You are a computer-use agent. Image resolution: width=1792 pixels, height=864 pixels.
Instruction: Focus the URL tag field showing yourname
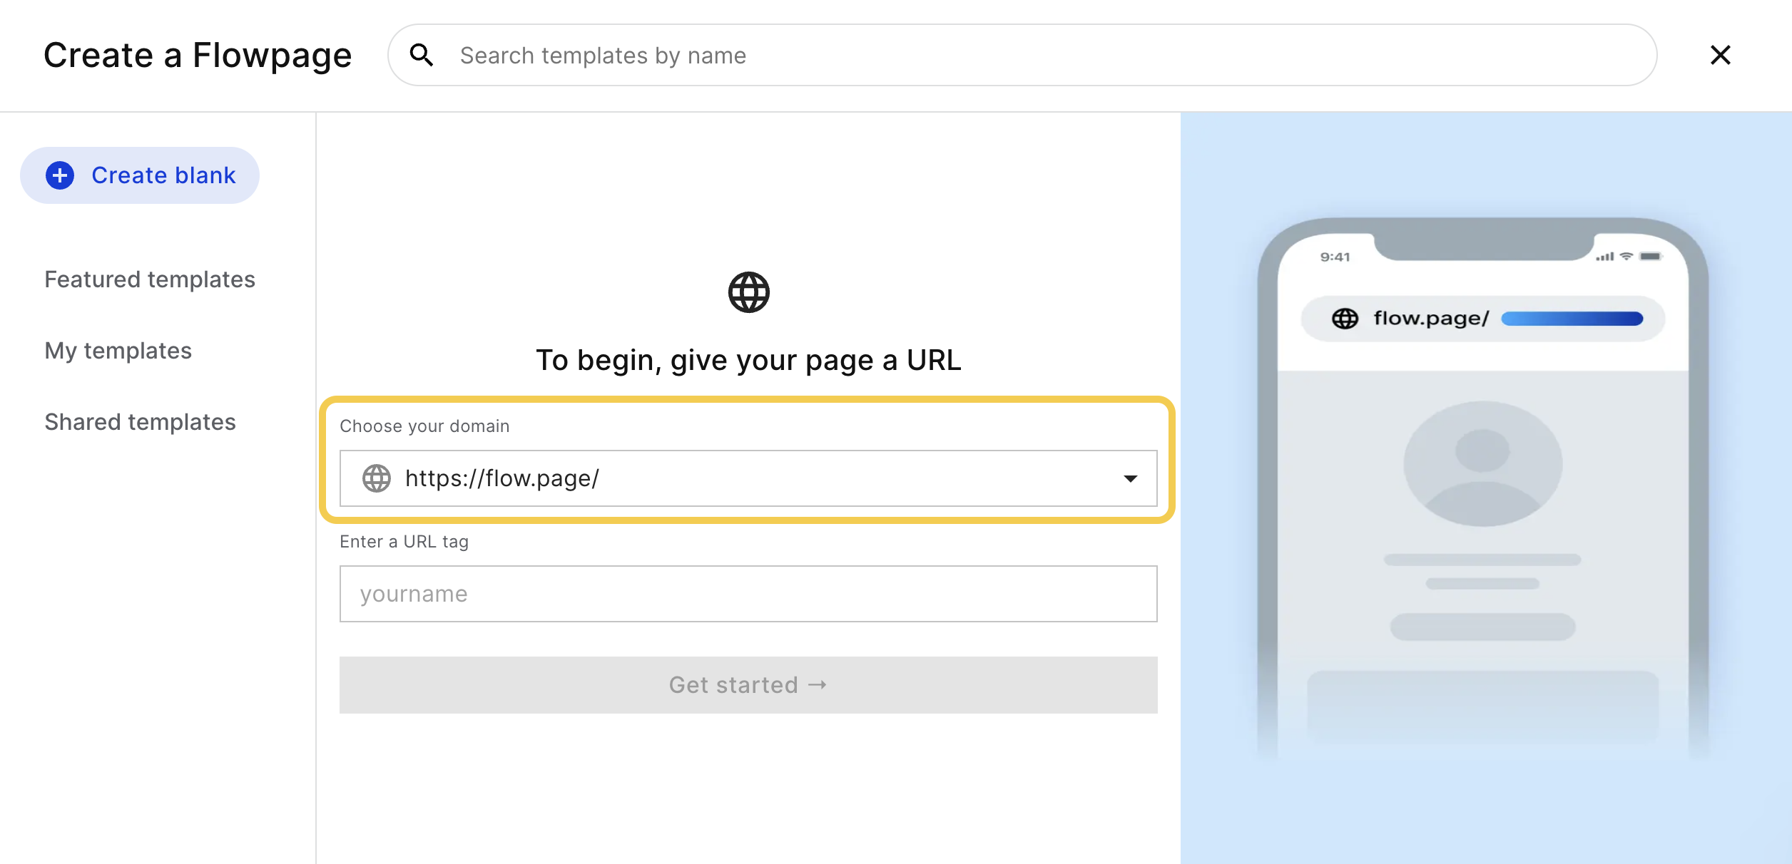coord(748,594)
